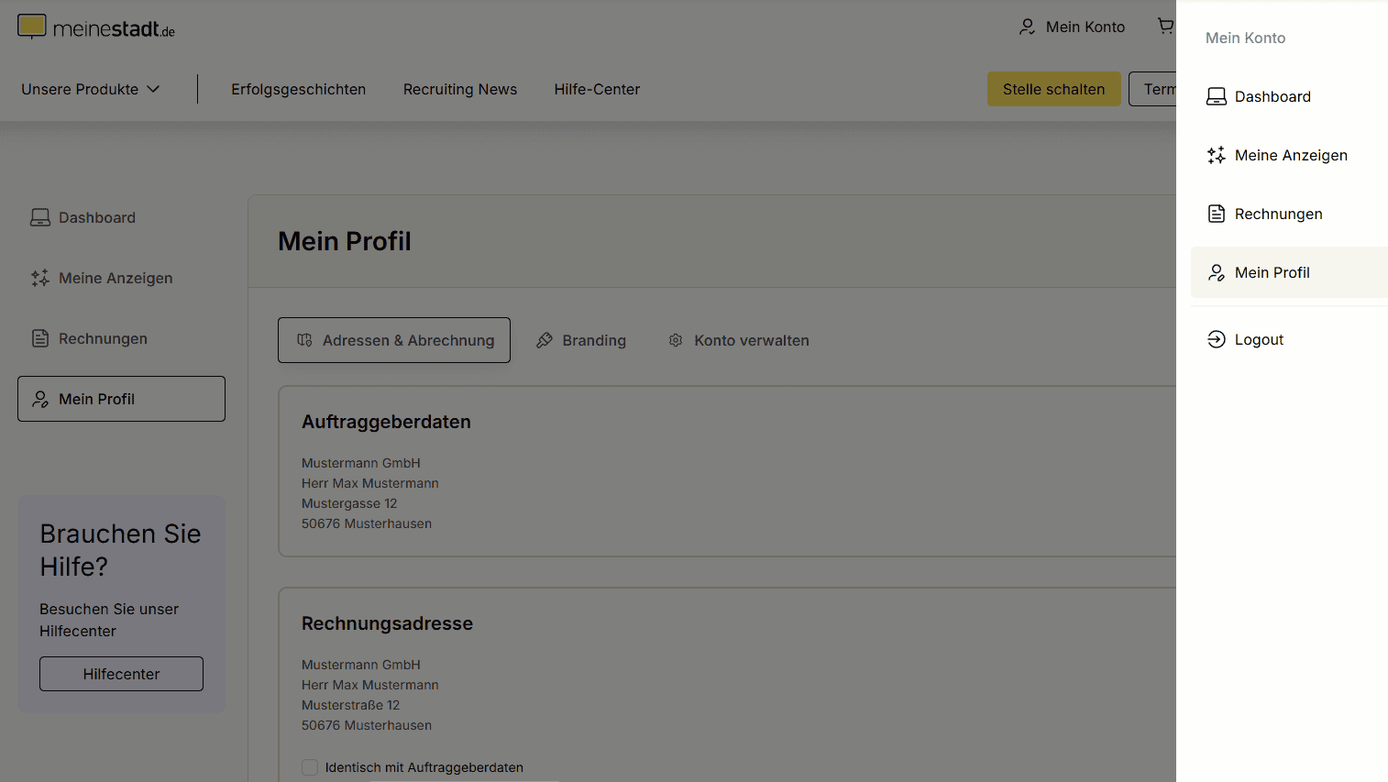Choose Mein Profil label in Mein Konto panel

click(1272, 272)
